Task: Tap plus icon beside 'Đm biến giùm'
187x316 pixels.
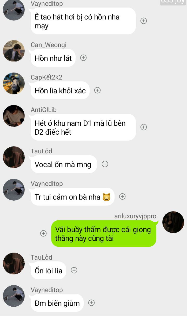Action: click(x=91, y=303)
